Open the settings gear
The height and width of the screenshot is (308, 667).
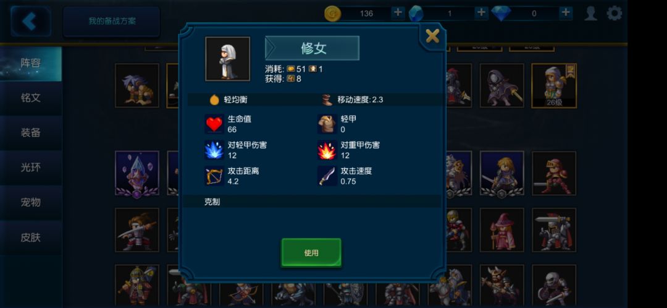(x=615, y=13)
